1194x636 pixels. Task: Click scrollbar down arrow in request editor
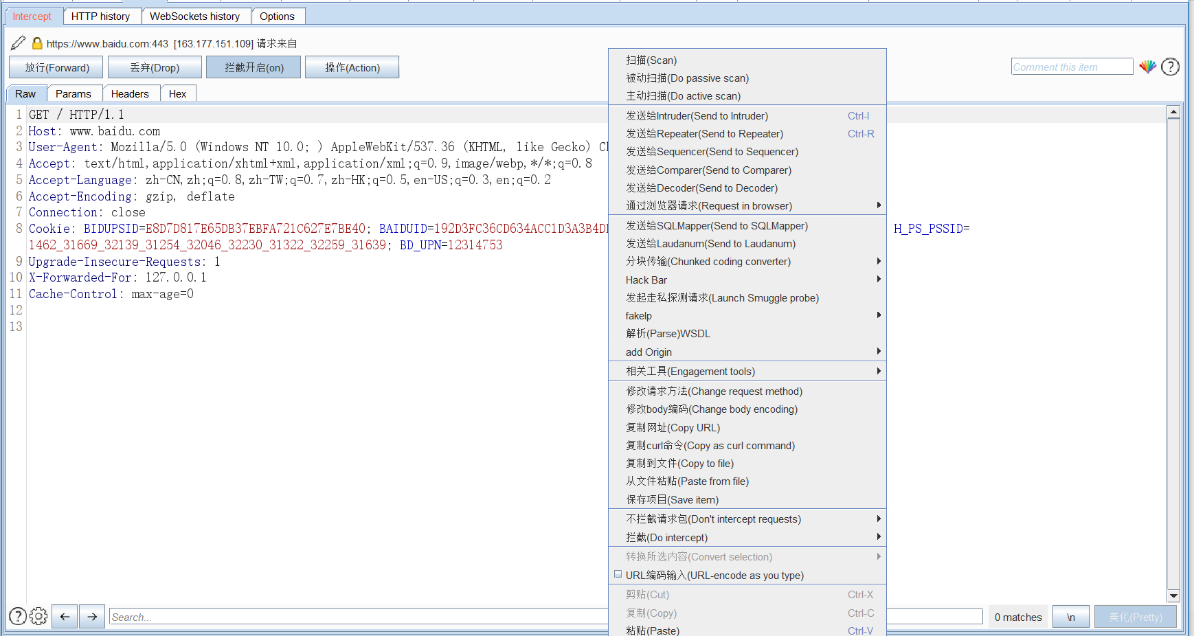point(1173,596)
